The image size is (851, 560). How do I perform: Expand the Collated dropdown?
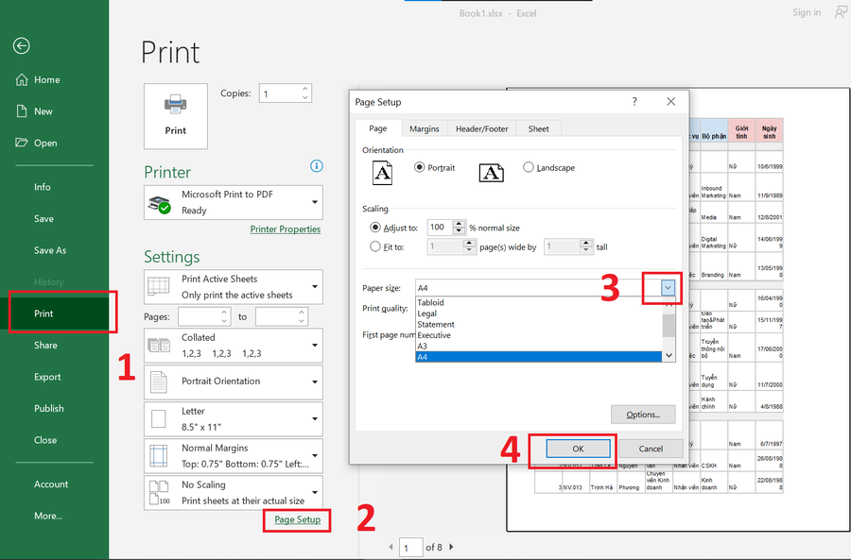[234, 346]
